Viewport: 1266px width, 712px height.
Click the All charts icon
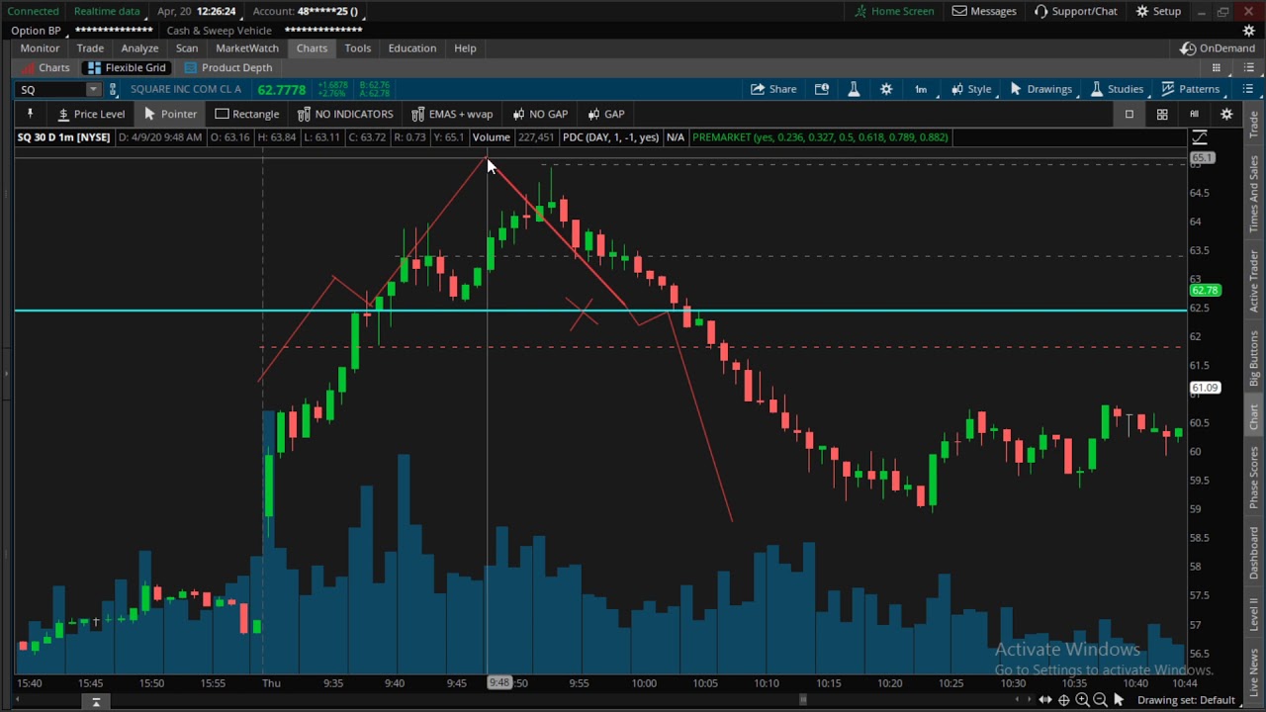[x=1194, y=115]
